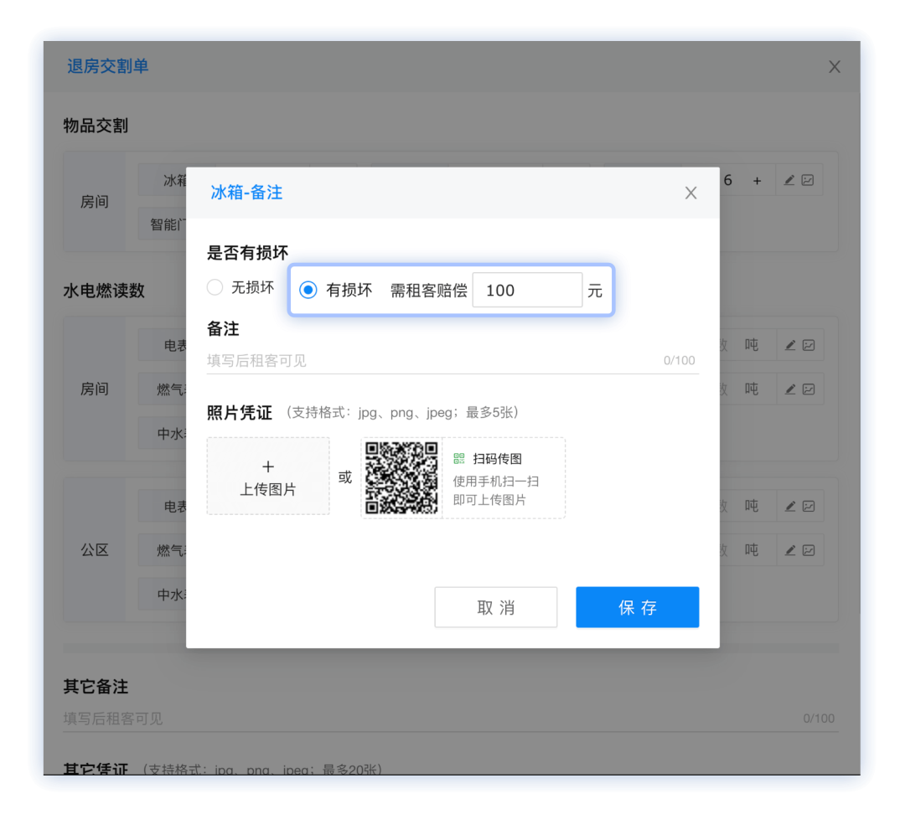The width and height of the screenshot is (905, 814).
Task: Close the 退房交割单 window
Action: (x=834, y=67)
